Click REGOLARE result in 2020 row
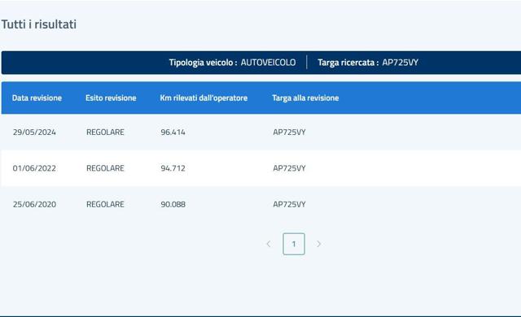521x317 pixels. point(105,204)
